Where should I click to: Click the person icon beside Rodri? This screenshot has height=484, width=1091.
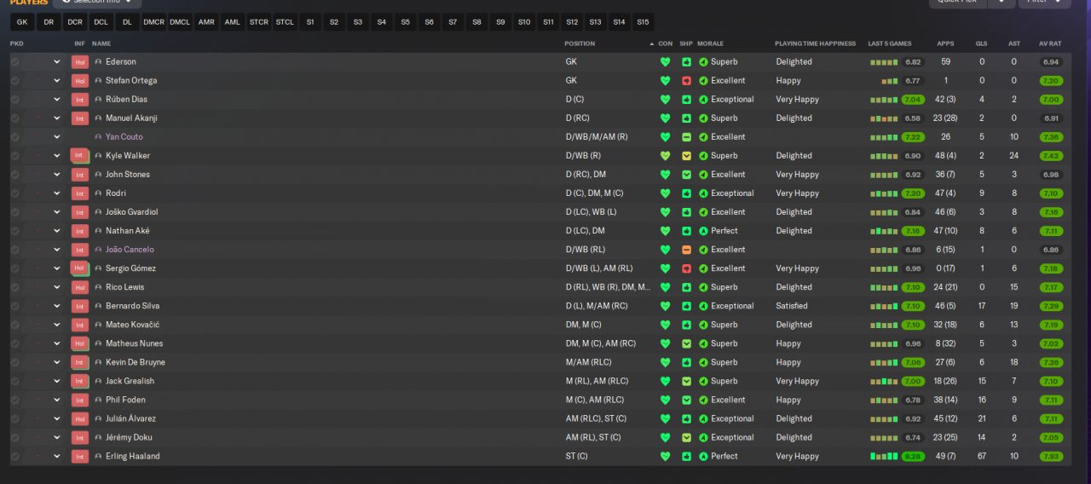coord(98,193)
